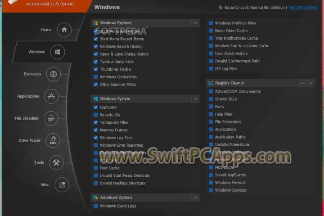Check Invalid Desktop Shortcuts
This screenshot has height=216, width=324.
click(x=96, y=183)
